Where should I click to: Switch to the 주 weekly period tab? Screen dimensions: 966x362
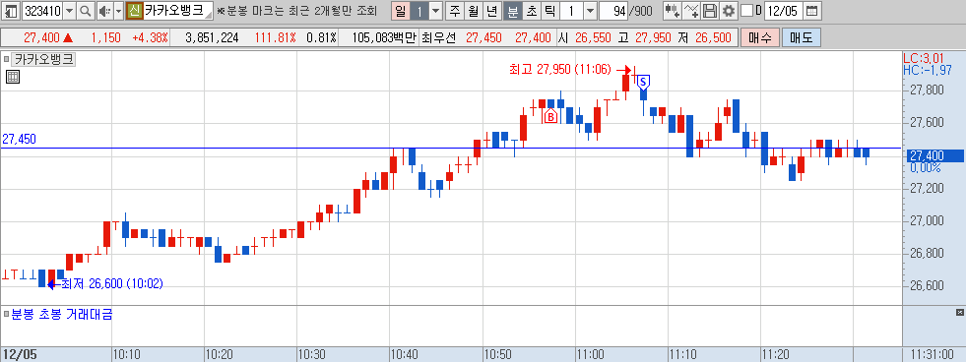[455, 11]
